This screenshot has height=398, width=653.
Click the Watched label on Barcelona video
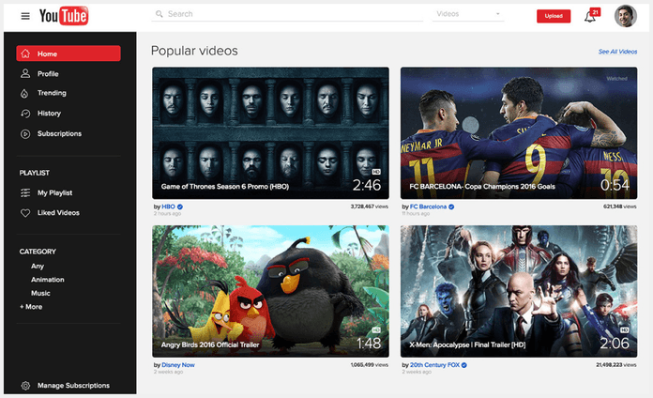click(616, 78)
